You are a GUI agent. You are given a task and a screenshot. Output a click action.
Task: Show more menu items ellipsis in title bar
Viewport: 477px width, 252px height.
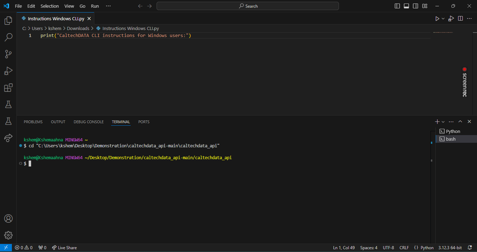[108, 6]
